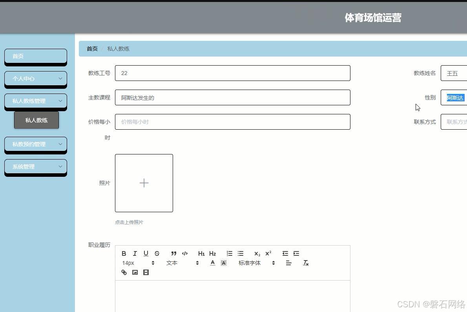Insert an image into editor
This screenshot has width=467, height=312.
[135, 272]
